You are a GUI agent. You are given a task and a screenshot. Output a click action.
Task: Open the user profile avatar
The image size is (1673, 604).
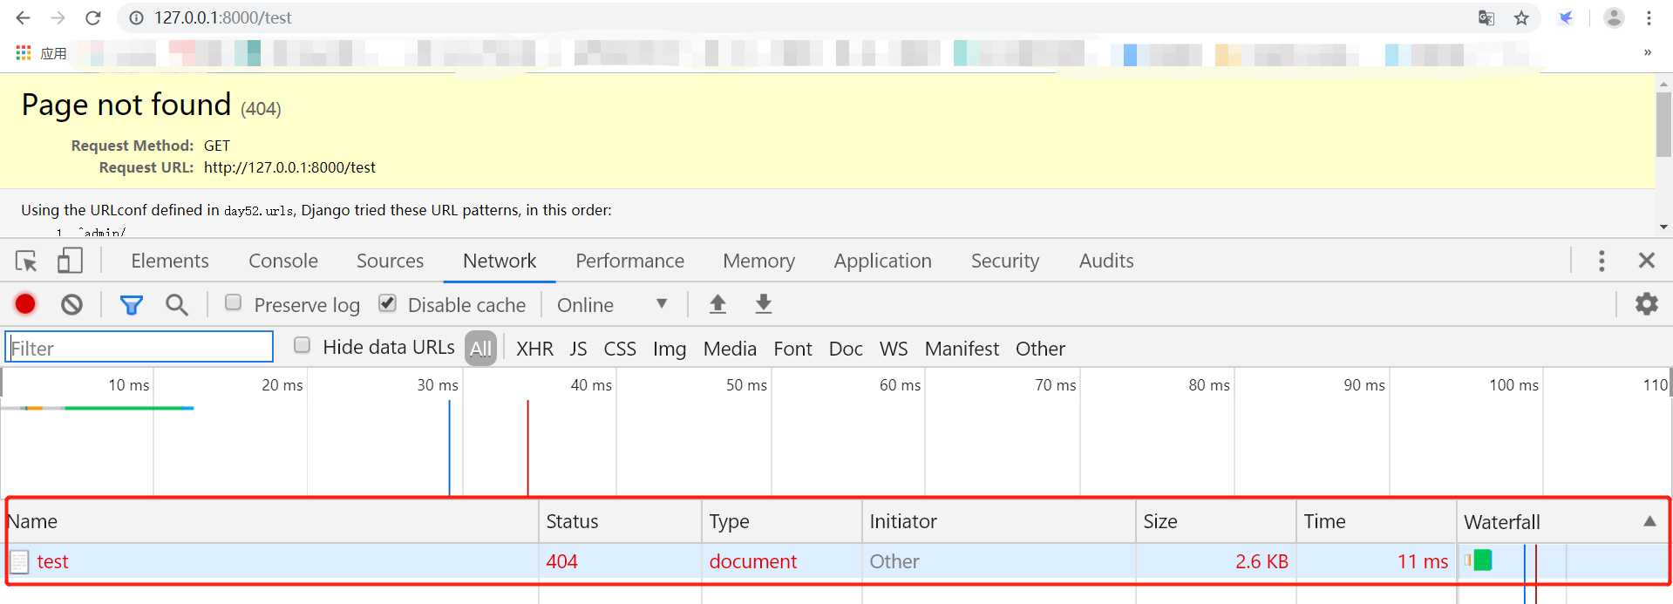[1614, 17]
